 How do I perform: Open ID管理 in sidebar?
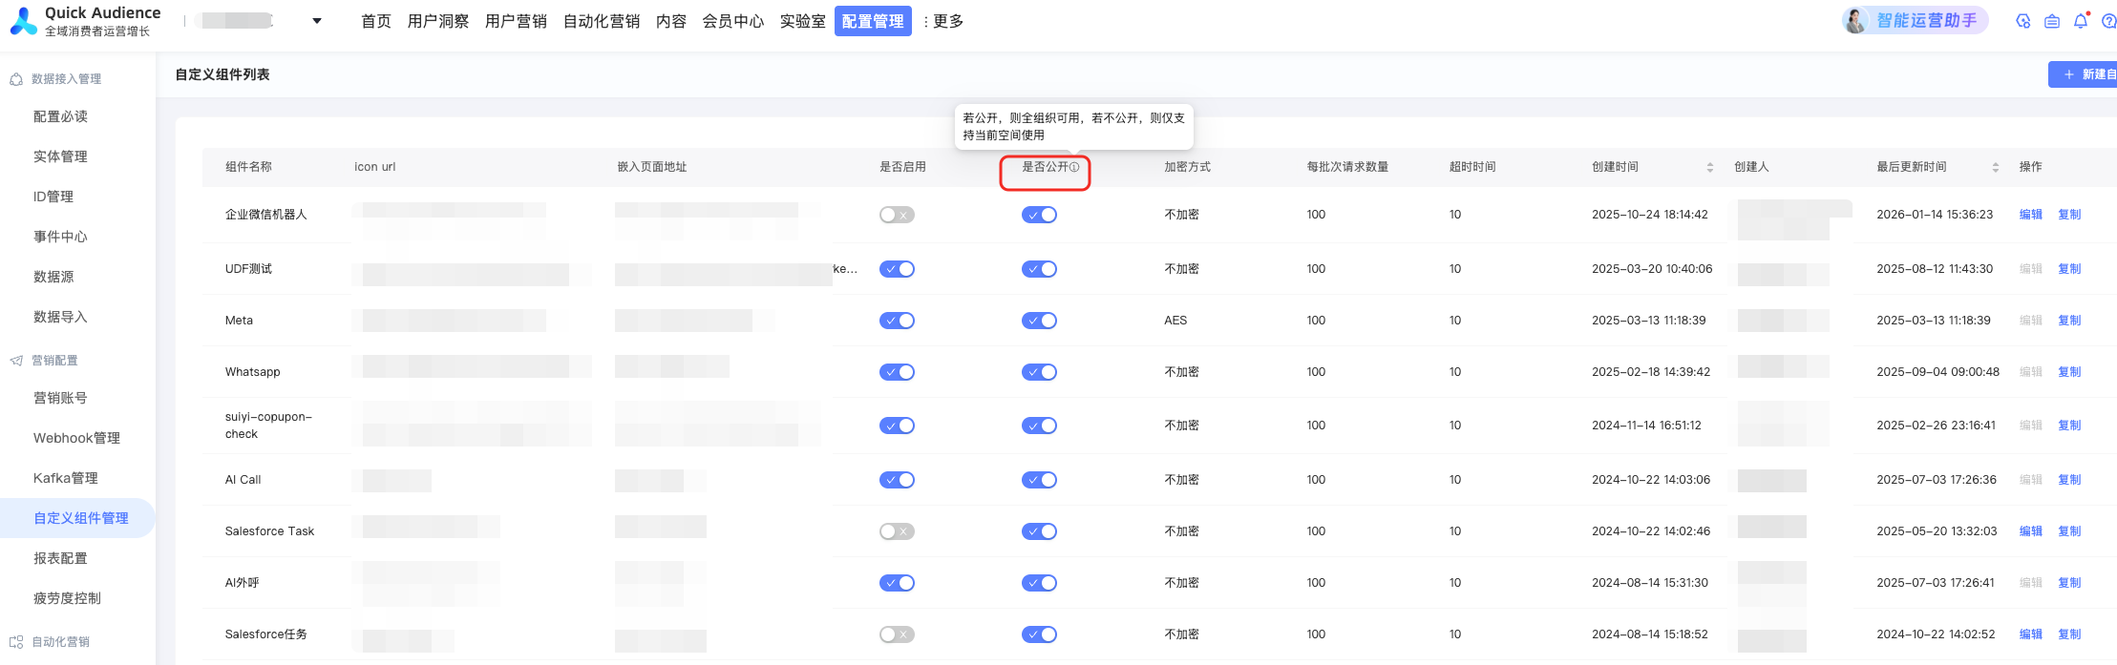click(53, 197)
